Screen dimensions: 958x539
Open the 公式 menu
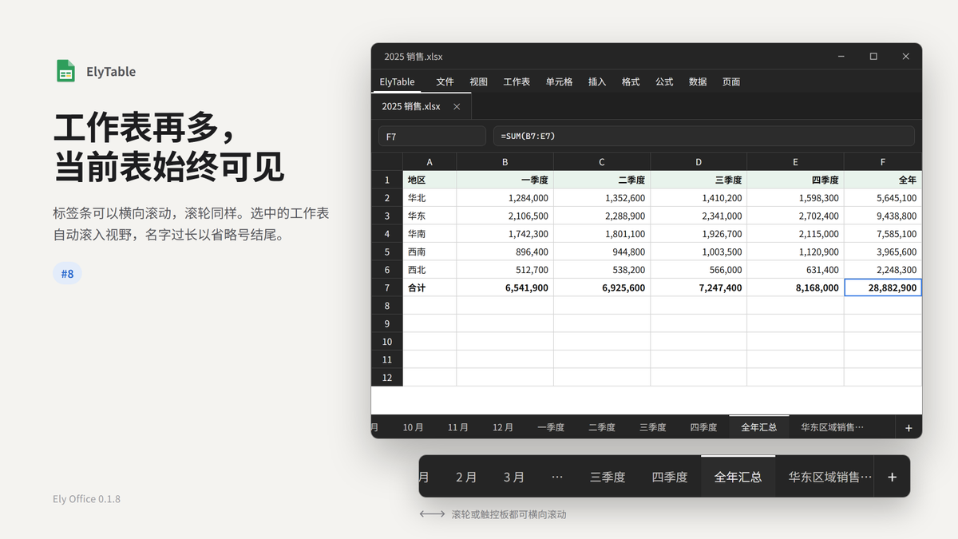click(664, 81)
